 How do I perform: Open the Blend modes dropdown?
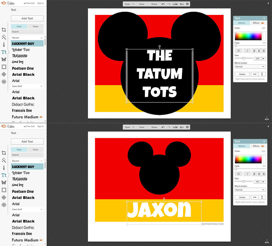coord(250,66)
